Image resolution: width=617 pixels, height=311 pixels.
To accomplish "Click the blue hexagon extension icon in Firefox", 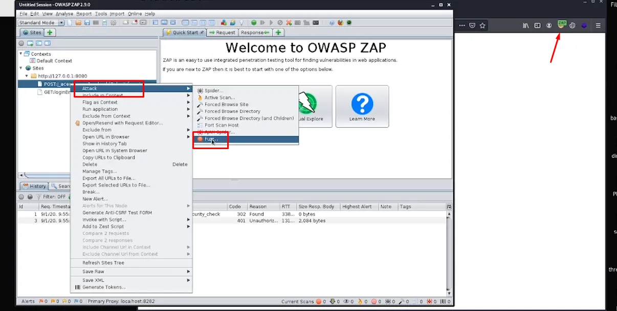I will [584, 25].
